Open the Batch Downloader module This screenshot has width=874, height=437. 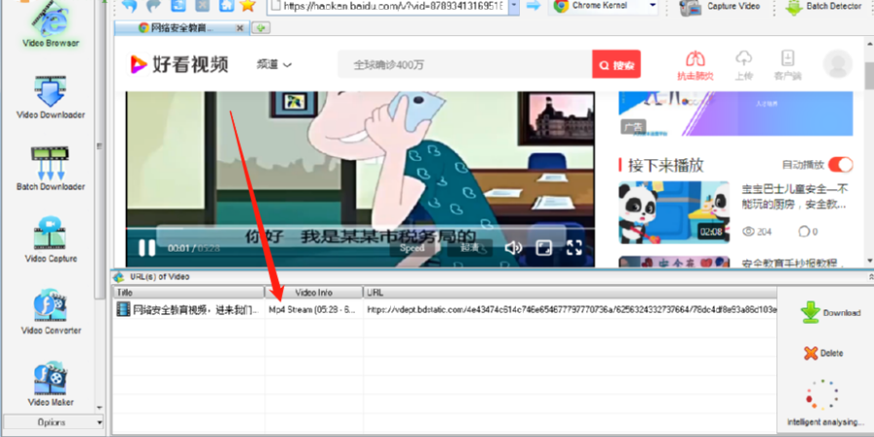[x=50, y=169]
